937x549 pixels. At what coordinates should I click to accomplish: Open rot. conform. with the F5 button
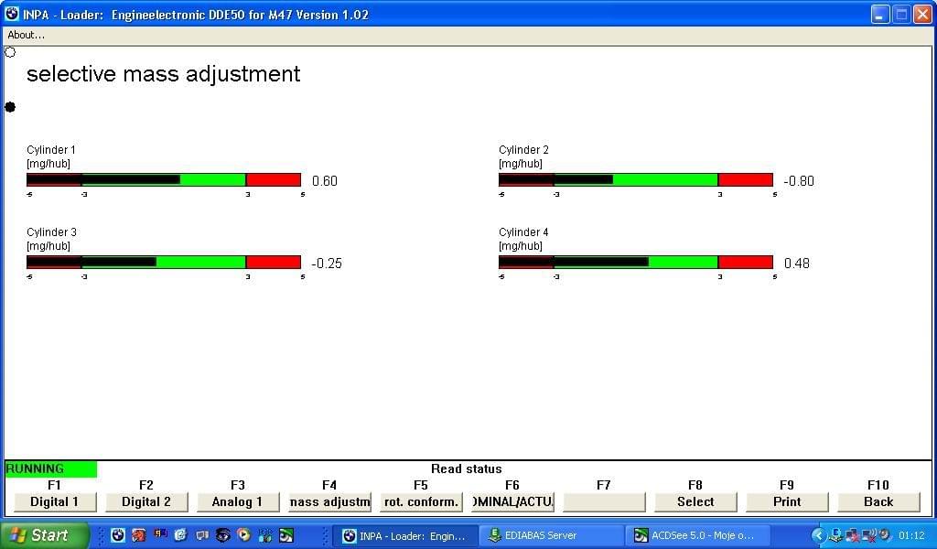coord(421,501)
